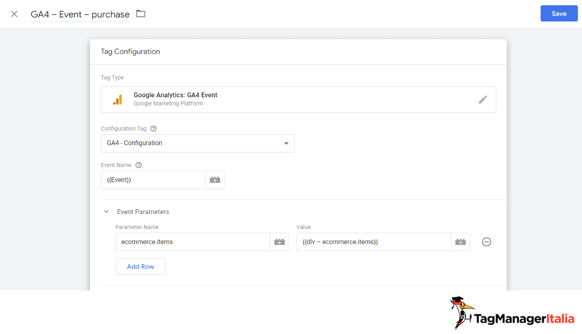
Task: Insert variable into Parameter Name field
Action: tap(279, 242)
